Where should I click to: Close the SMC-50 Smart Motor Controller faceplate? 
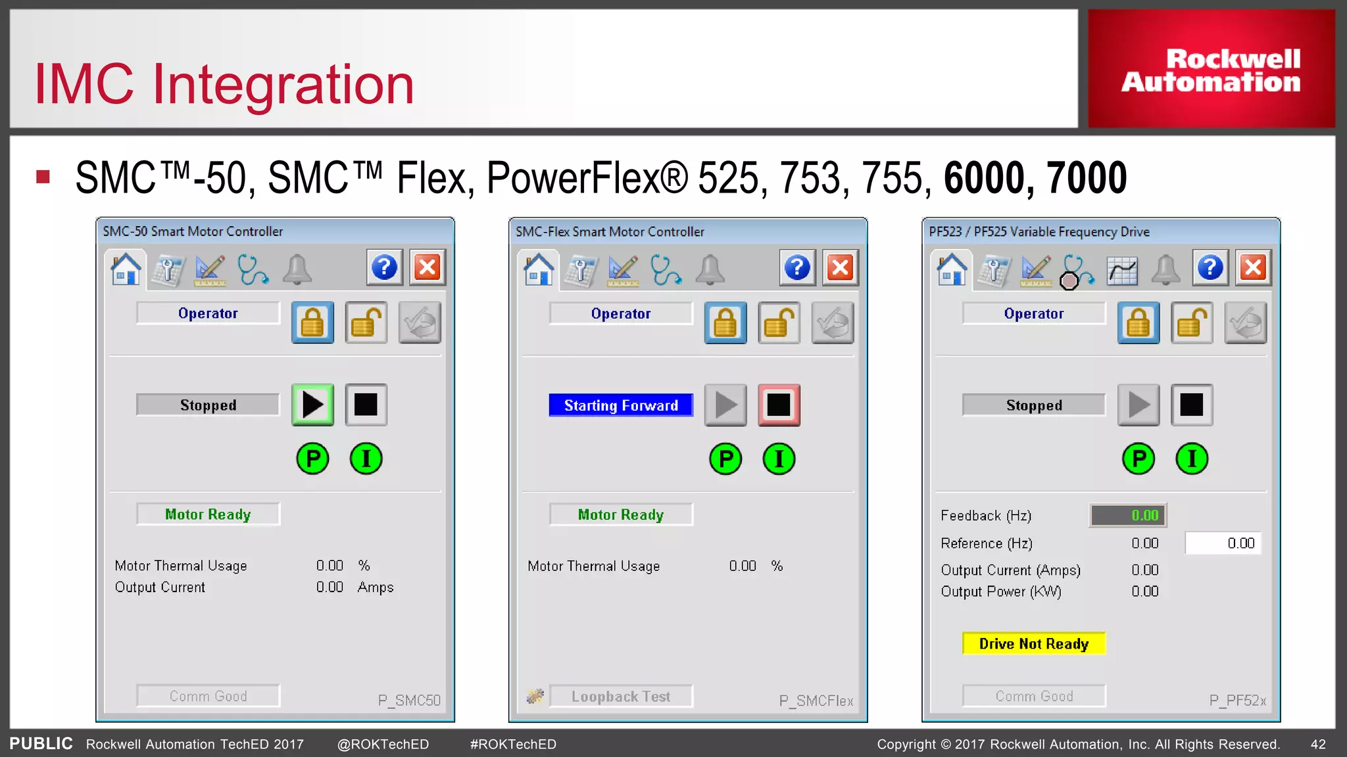(x=428, y=267)
